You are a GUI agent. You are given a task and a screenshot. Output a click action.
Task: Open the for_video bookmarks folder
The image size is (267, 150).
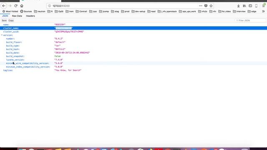224,11
